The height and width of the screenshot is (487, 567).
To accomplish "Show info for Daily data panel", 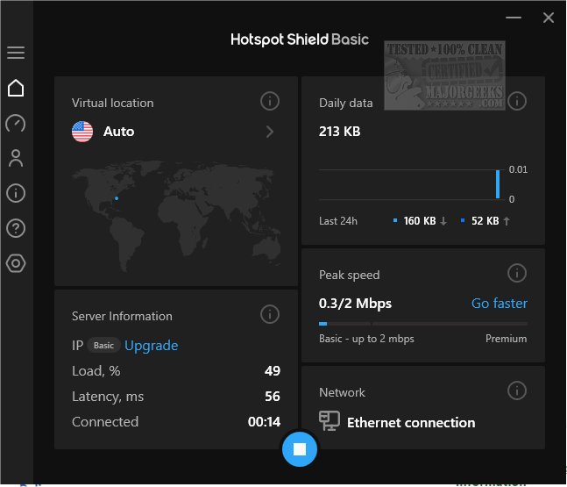I will pos(517,99).
